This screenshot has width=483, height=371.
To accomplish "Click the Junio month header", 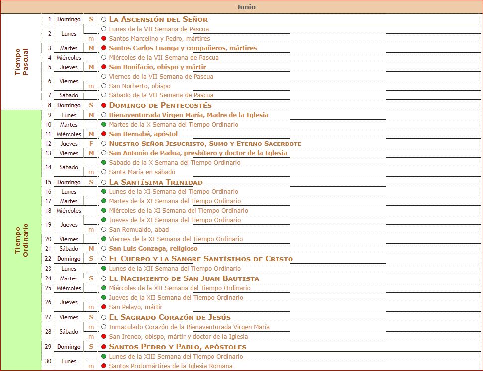I will pyautogui.click(x=246, y=7).
